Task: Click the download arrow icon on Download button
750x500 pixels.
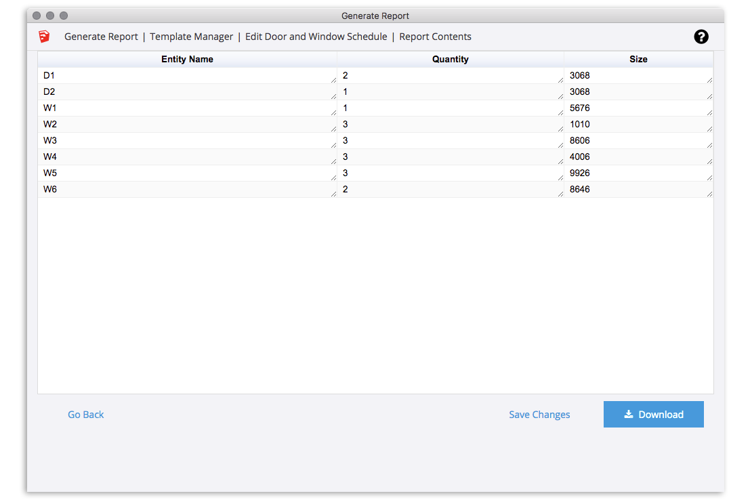Action: (x=629, y=415)
